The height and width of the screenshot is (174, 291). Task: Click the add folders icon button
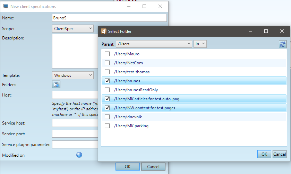point(56,85)
